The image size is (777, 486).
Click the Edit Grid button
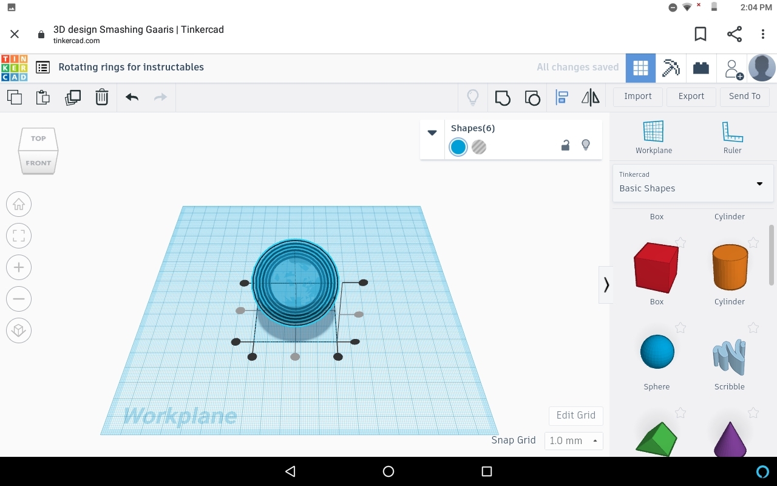tap(576, 416)
